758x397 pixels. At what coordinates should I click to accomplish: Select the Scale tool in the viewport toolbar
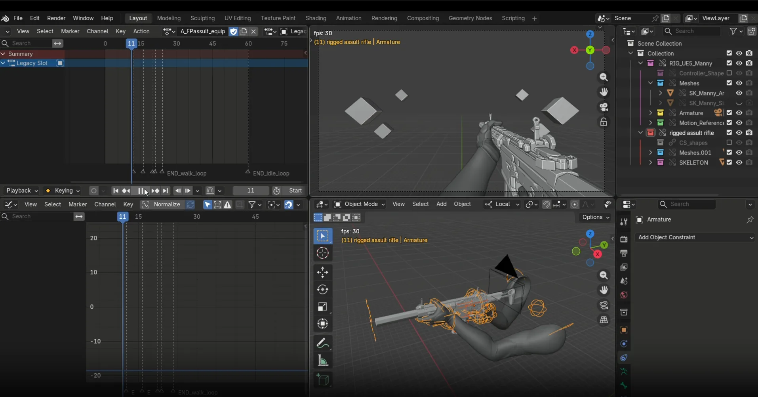click(323, 307)
